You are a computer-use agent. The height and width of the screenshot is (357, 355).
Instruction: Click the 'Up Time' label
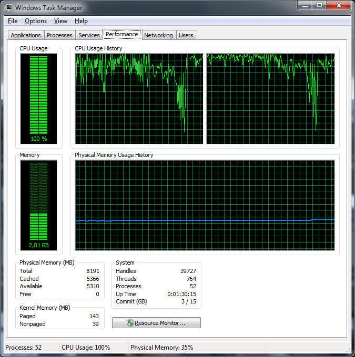click(x=126, y=294)
